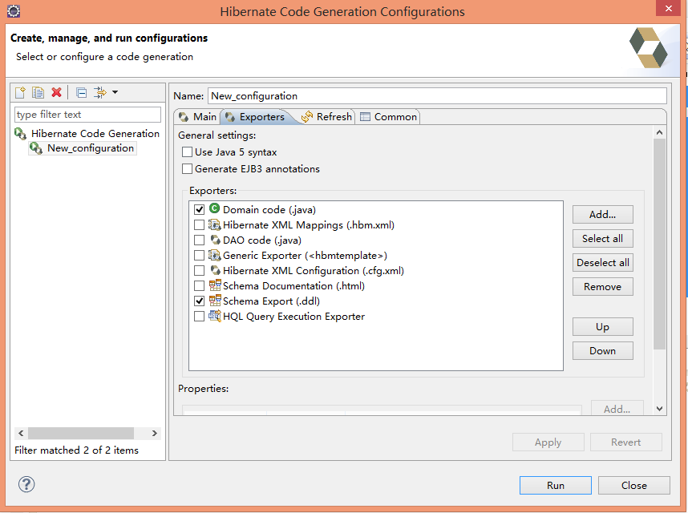The image size is (688, 513).
Task: Click the New_configuration tree item icon
Action: tap(36, 148)
